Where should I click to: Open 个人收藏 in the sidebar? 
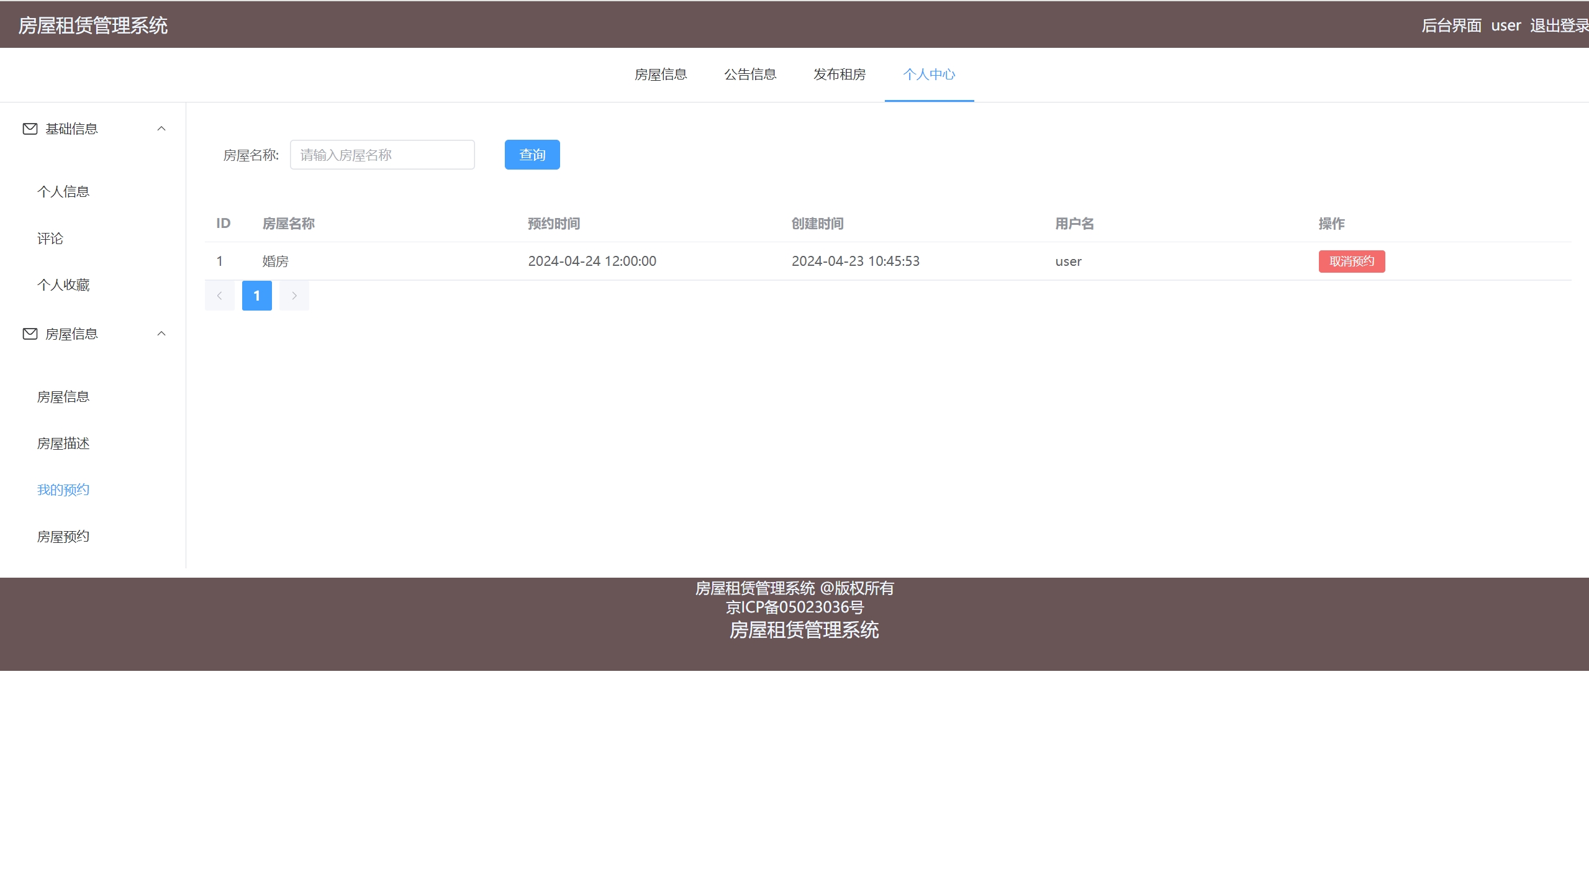(x=63, y=285)
